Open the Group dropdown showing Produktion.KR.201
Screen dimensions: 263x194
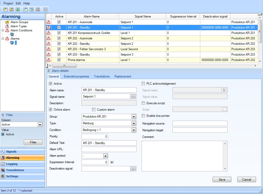coord(133,117)
